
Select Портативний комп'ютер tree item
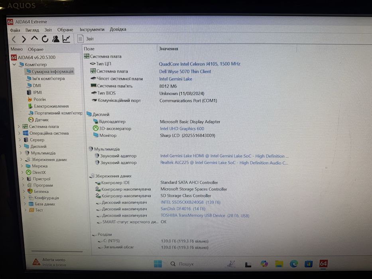[55, 113]
